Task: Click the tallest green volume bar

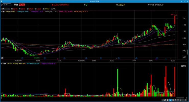Action: click(118, 83)
